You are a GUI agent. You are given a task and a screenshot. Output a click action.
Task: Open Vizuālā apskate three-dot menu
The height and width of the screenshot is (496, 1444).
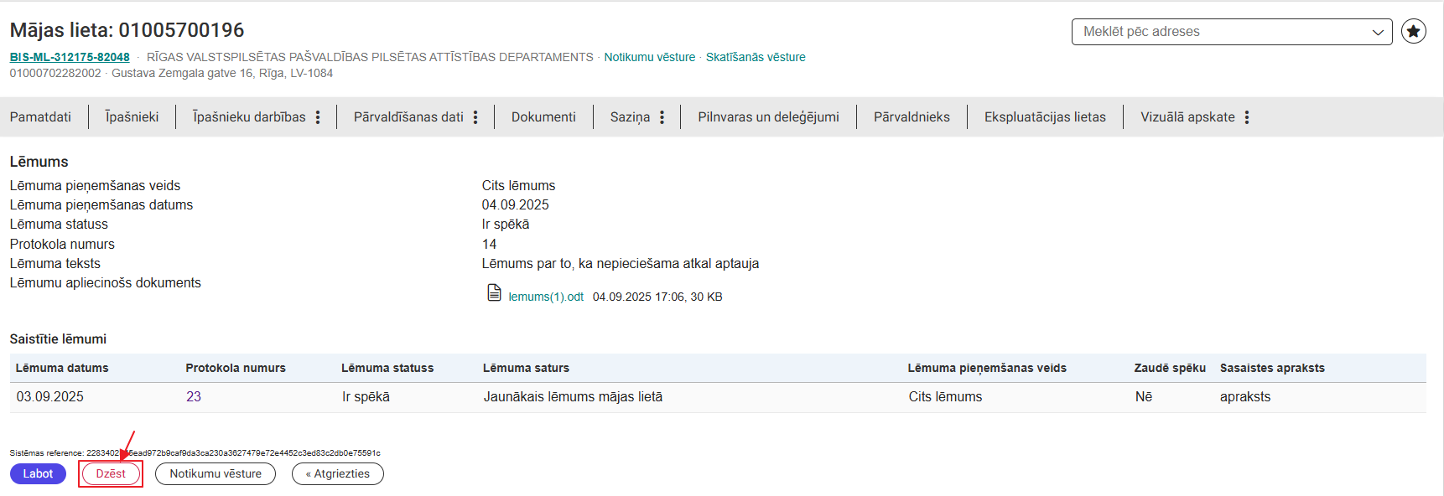(x=1247, y=117)
